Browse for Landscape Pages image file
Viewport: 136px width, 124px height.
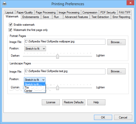[x=116, y=71]
